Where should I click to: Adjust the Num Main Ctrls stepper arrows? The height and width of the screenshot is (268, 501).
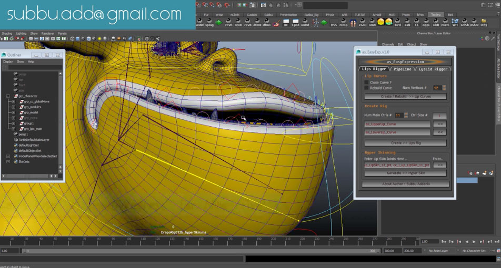pos(406,115)
